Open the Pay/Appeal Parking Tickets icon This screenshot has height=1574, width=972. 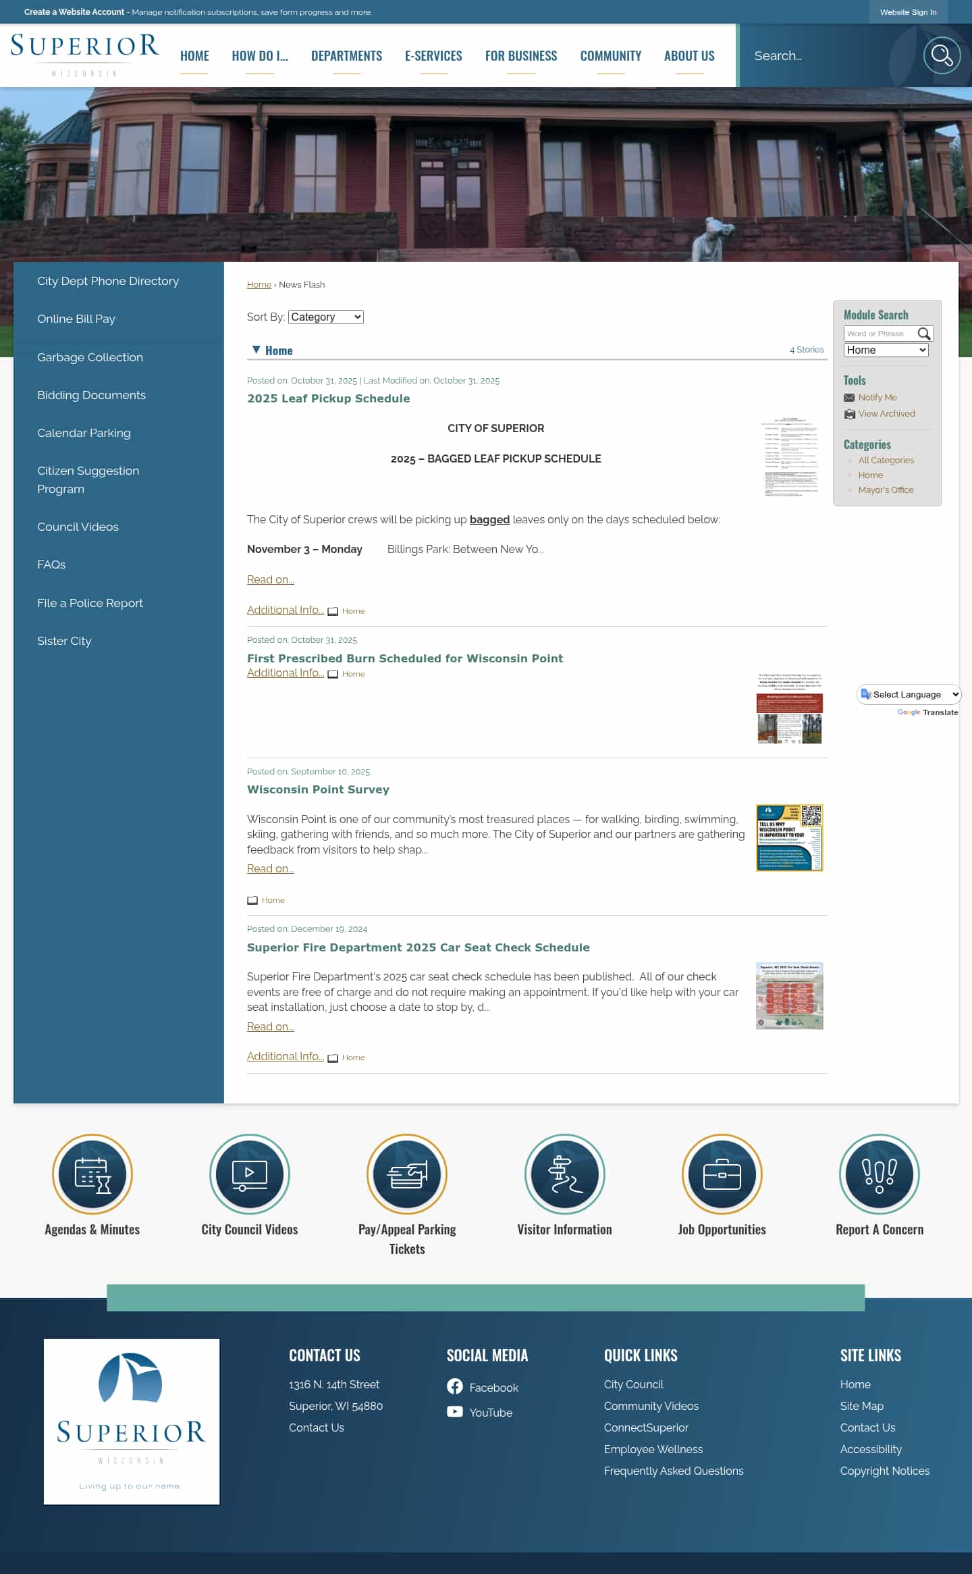(407, 1174)
